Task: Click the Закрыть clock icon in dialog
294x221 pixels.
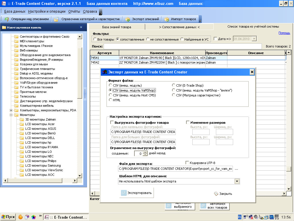Action: tap(216, 194)
